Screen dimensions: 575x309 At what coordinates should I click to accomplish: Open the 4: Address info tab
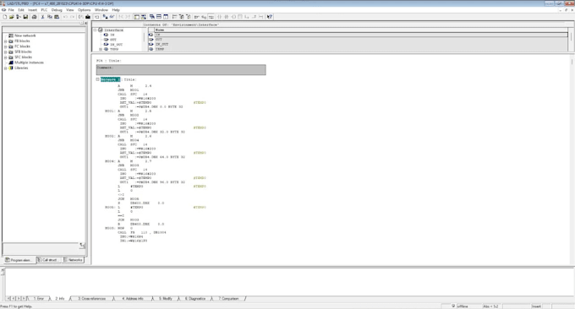(x=133, y=299)
